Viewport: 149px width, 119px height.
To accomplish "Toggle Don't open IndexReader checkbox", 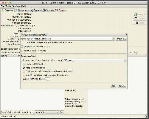I will (24, 71).
